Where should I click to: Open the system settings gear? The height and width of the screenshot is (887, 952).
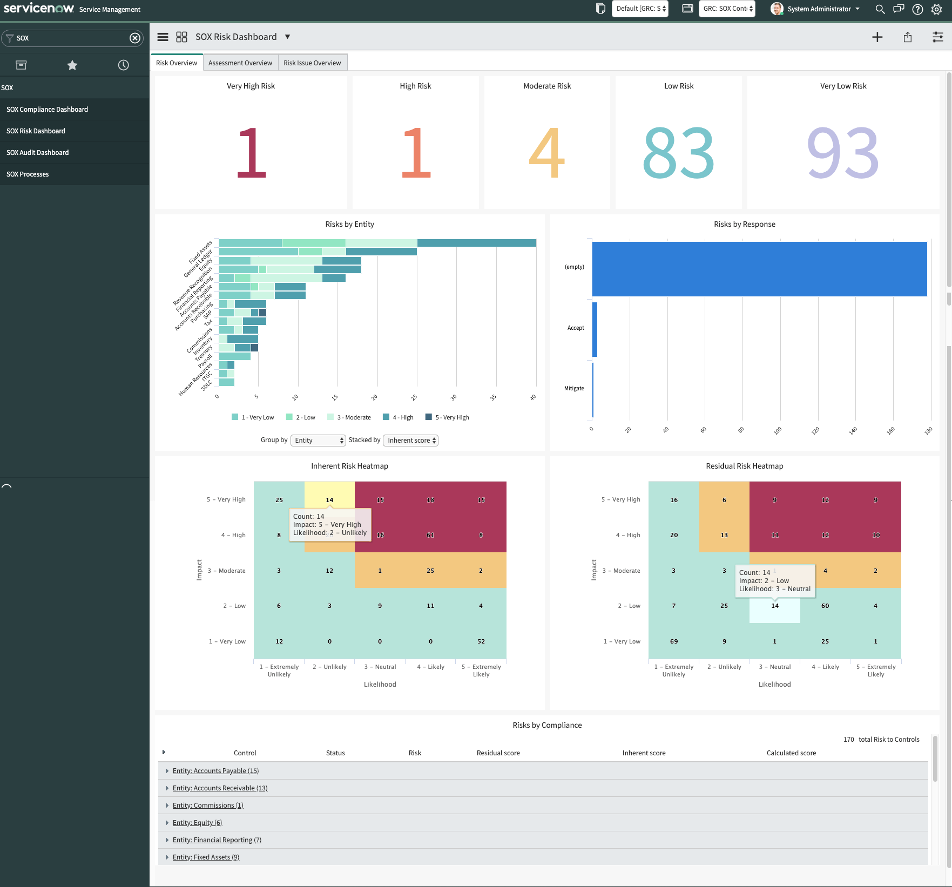point(937,9)
